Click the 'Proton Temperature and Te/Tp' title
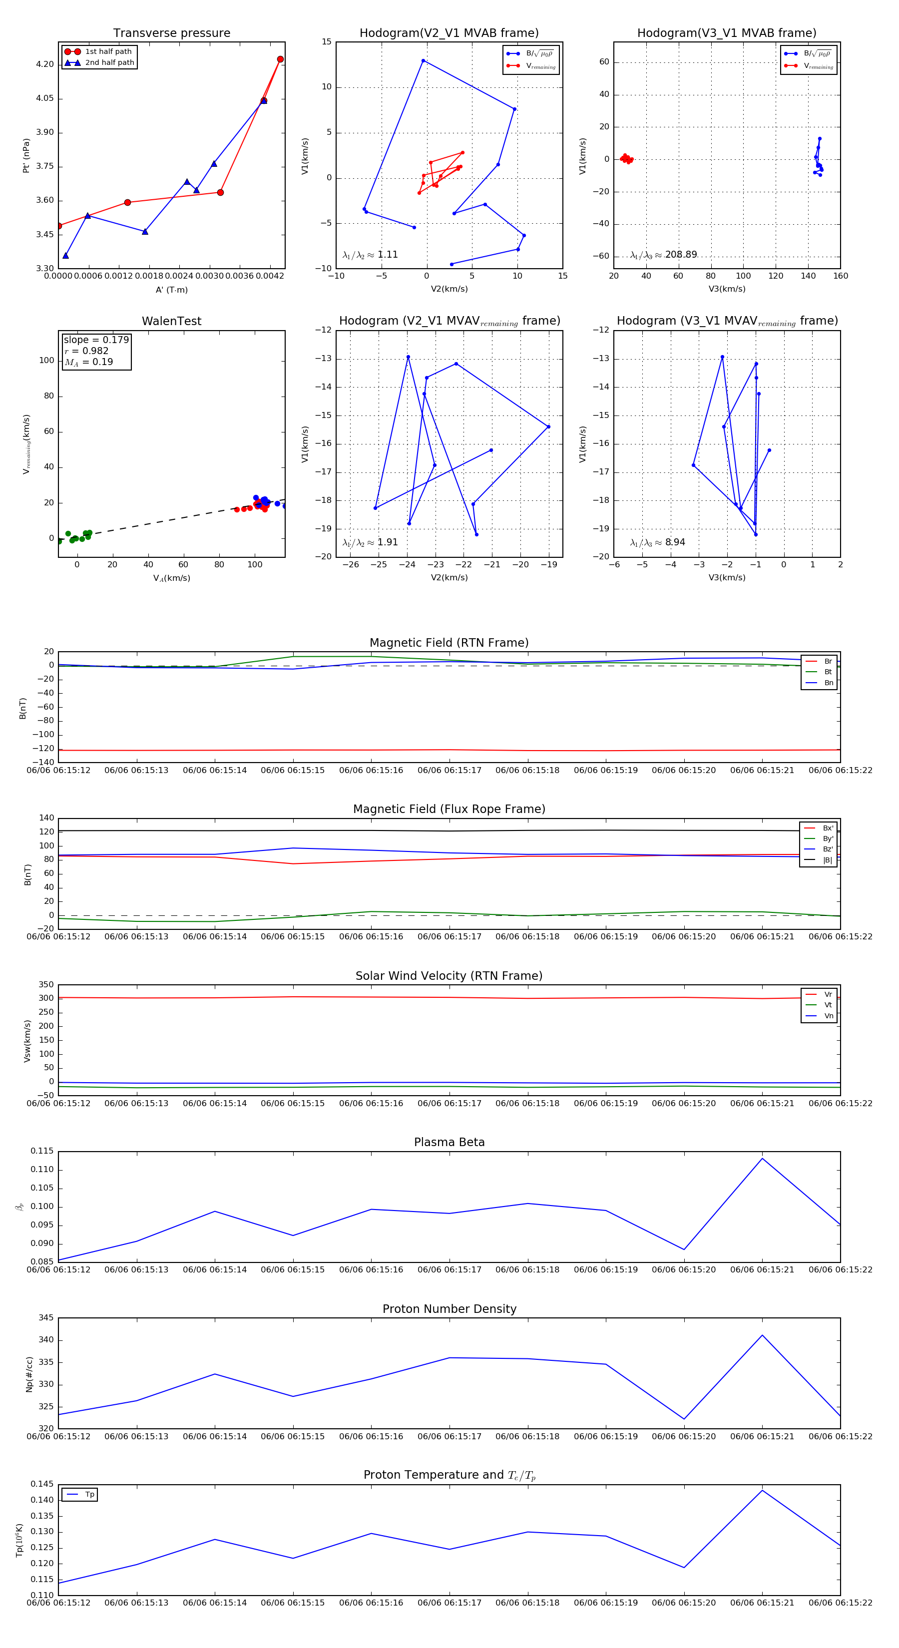The height and width of the screenshot is (1648, 899). coord(449,1475)
